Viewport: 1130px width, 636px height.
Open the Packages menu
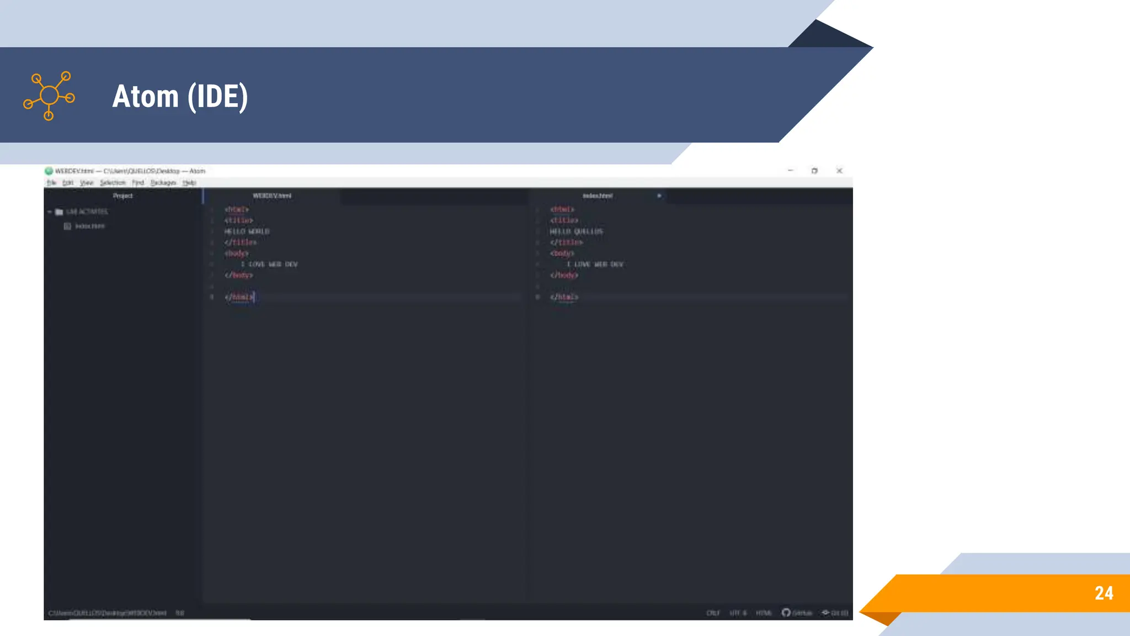pyautogui.click(x=163, y=183)
